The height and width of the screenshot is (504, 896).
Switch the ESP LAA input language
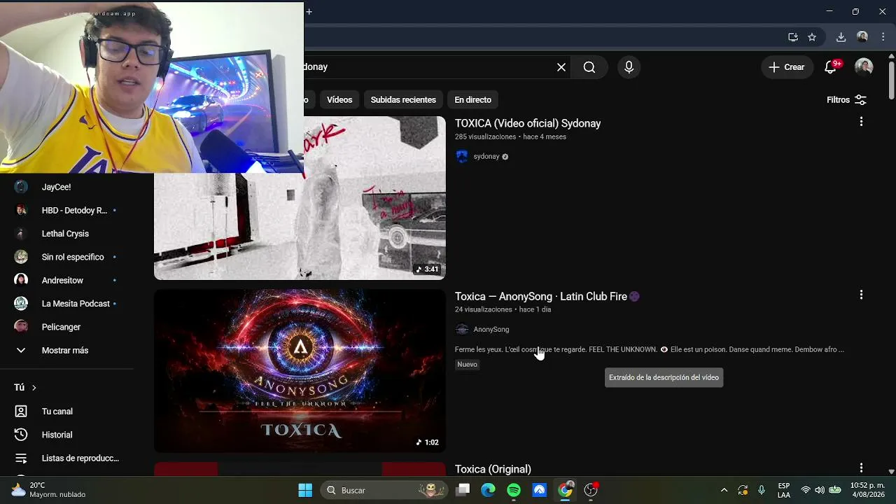784,490
